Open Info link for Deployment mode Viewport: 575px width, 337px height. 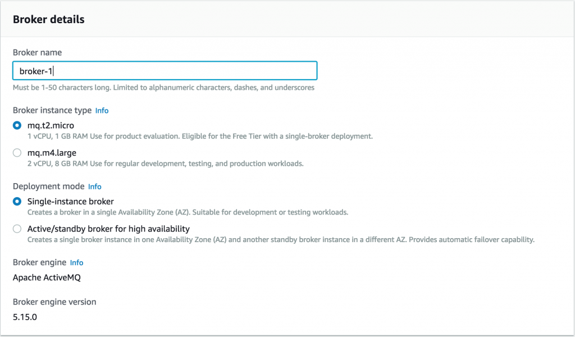click(x=94, y=186)
